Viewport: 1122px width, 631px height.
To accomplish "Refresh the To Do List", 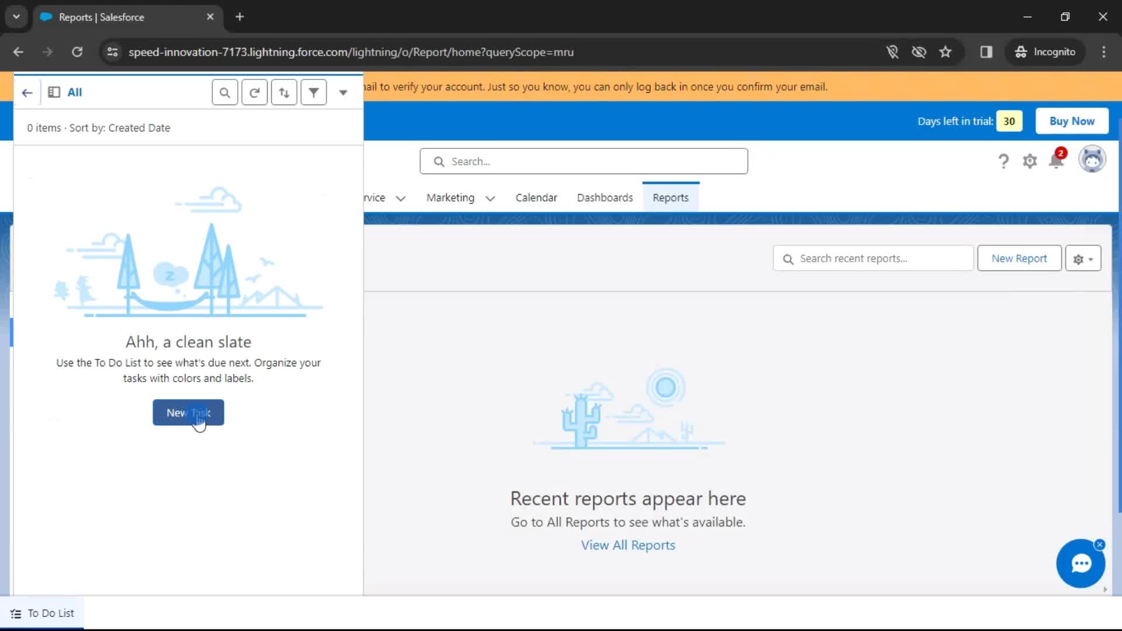I will point(254,92).
